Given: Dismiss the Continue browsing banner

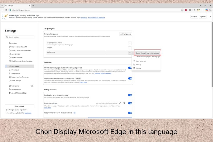Looking at the screenshot, I should (210, 17).
